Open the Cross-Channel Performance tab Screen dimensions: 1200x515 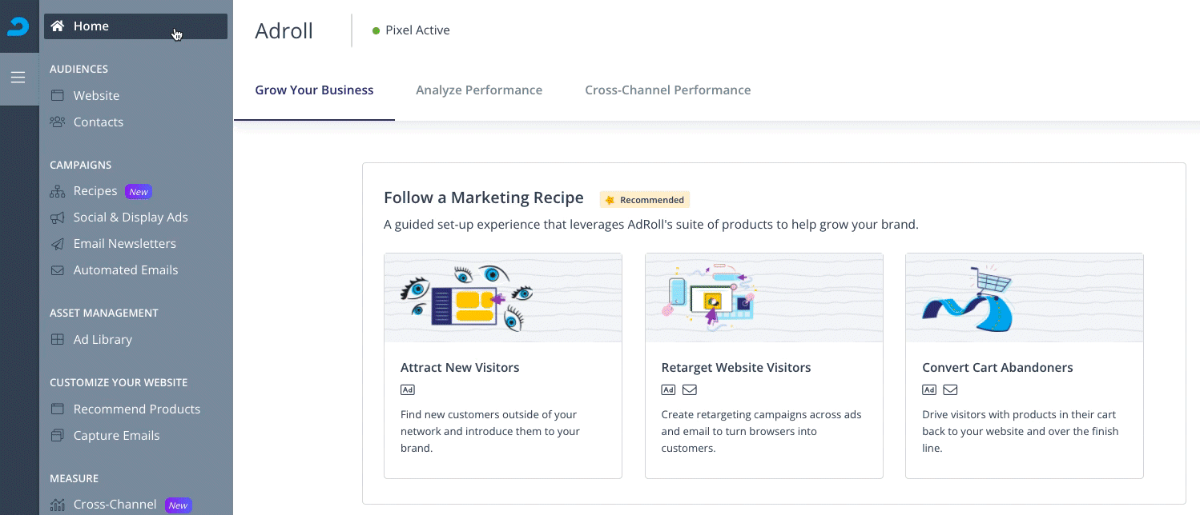[x=667, y=90]
